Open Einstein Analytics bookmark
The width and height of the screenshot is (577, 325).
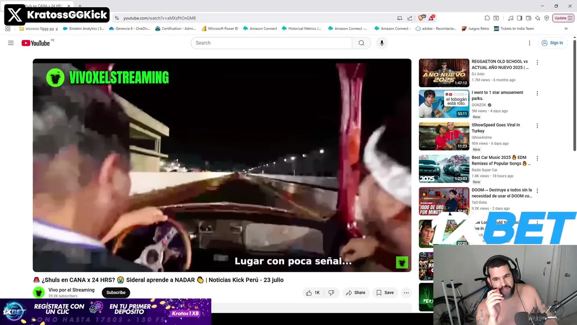[83, 28]
